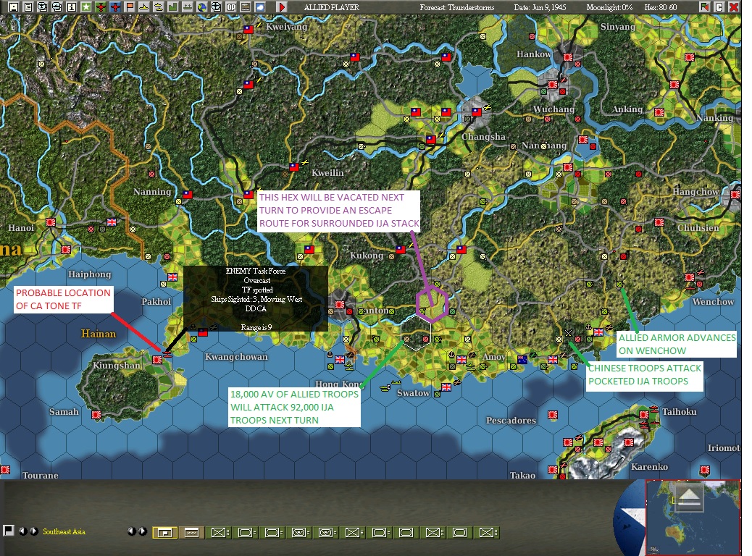Click the brown list icon beside OP

point(245,7)
